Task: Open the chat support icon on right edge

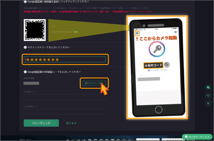Action: coord(208,88)
